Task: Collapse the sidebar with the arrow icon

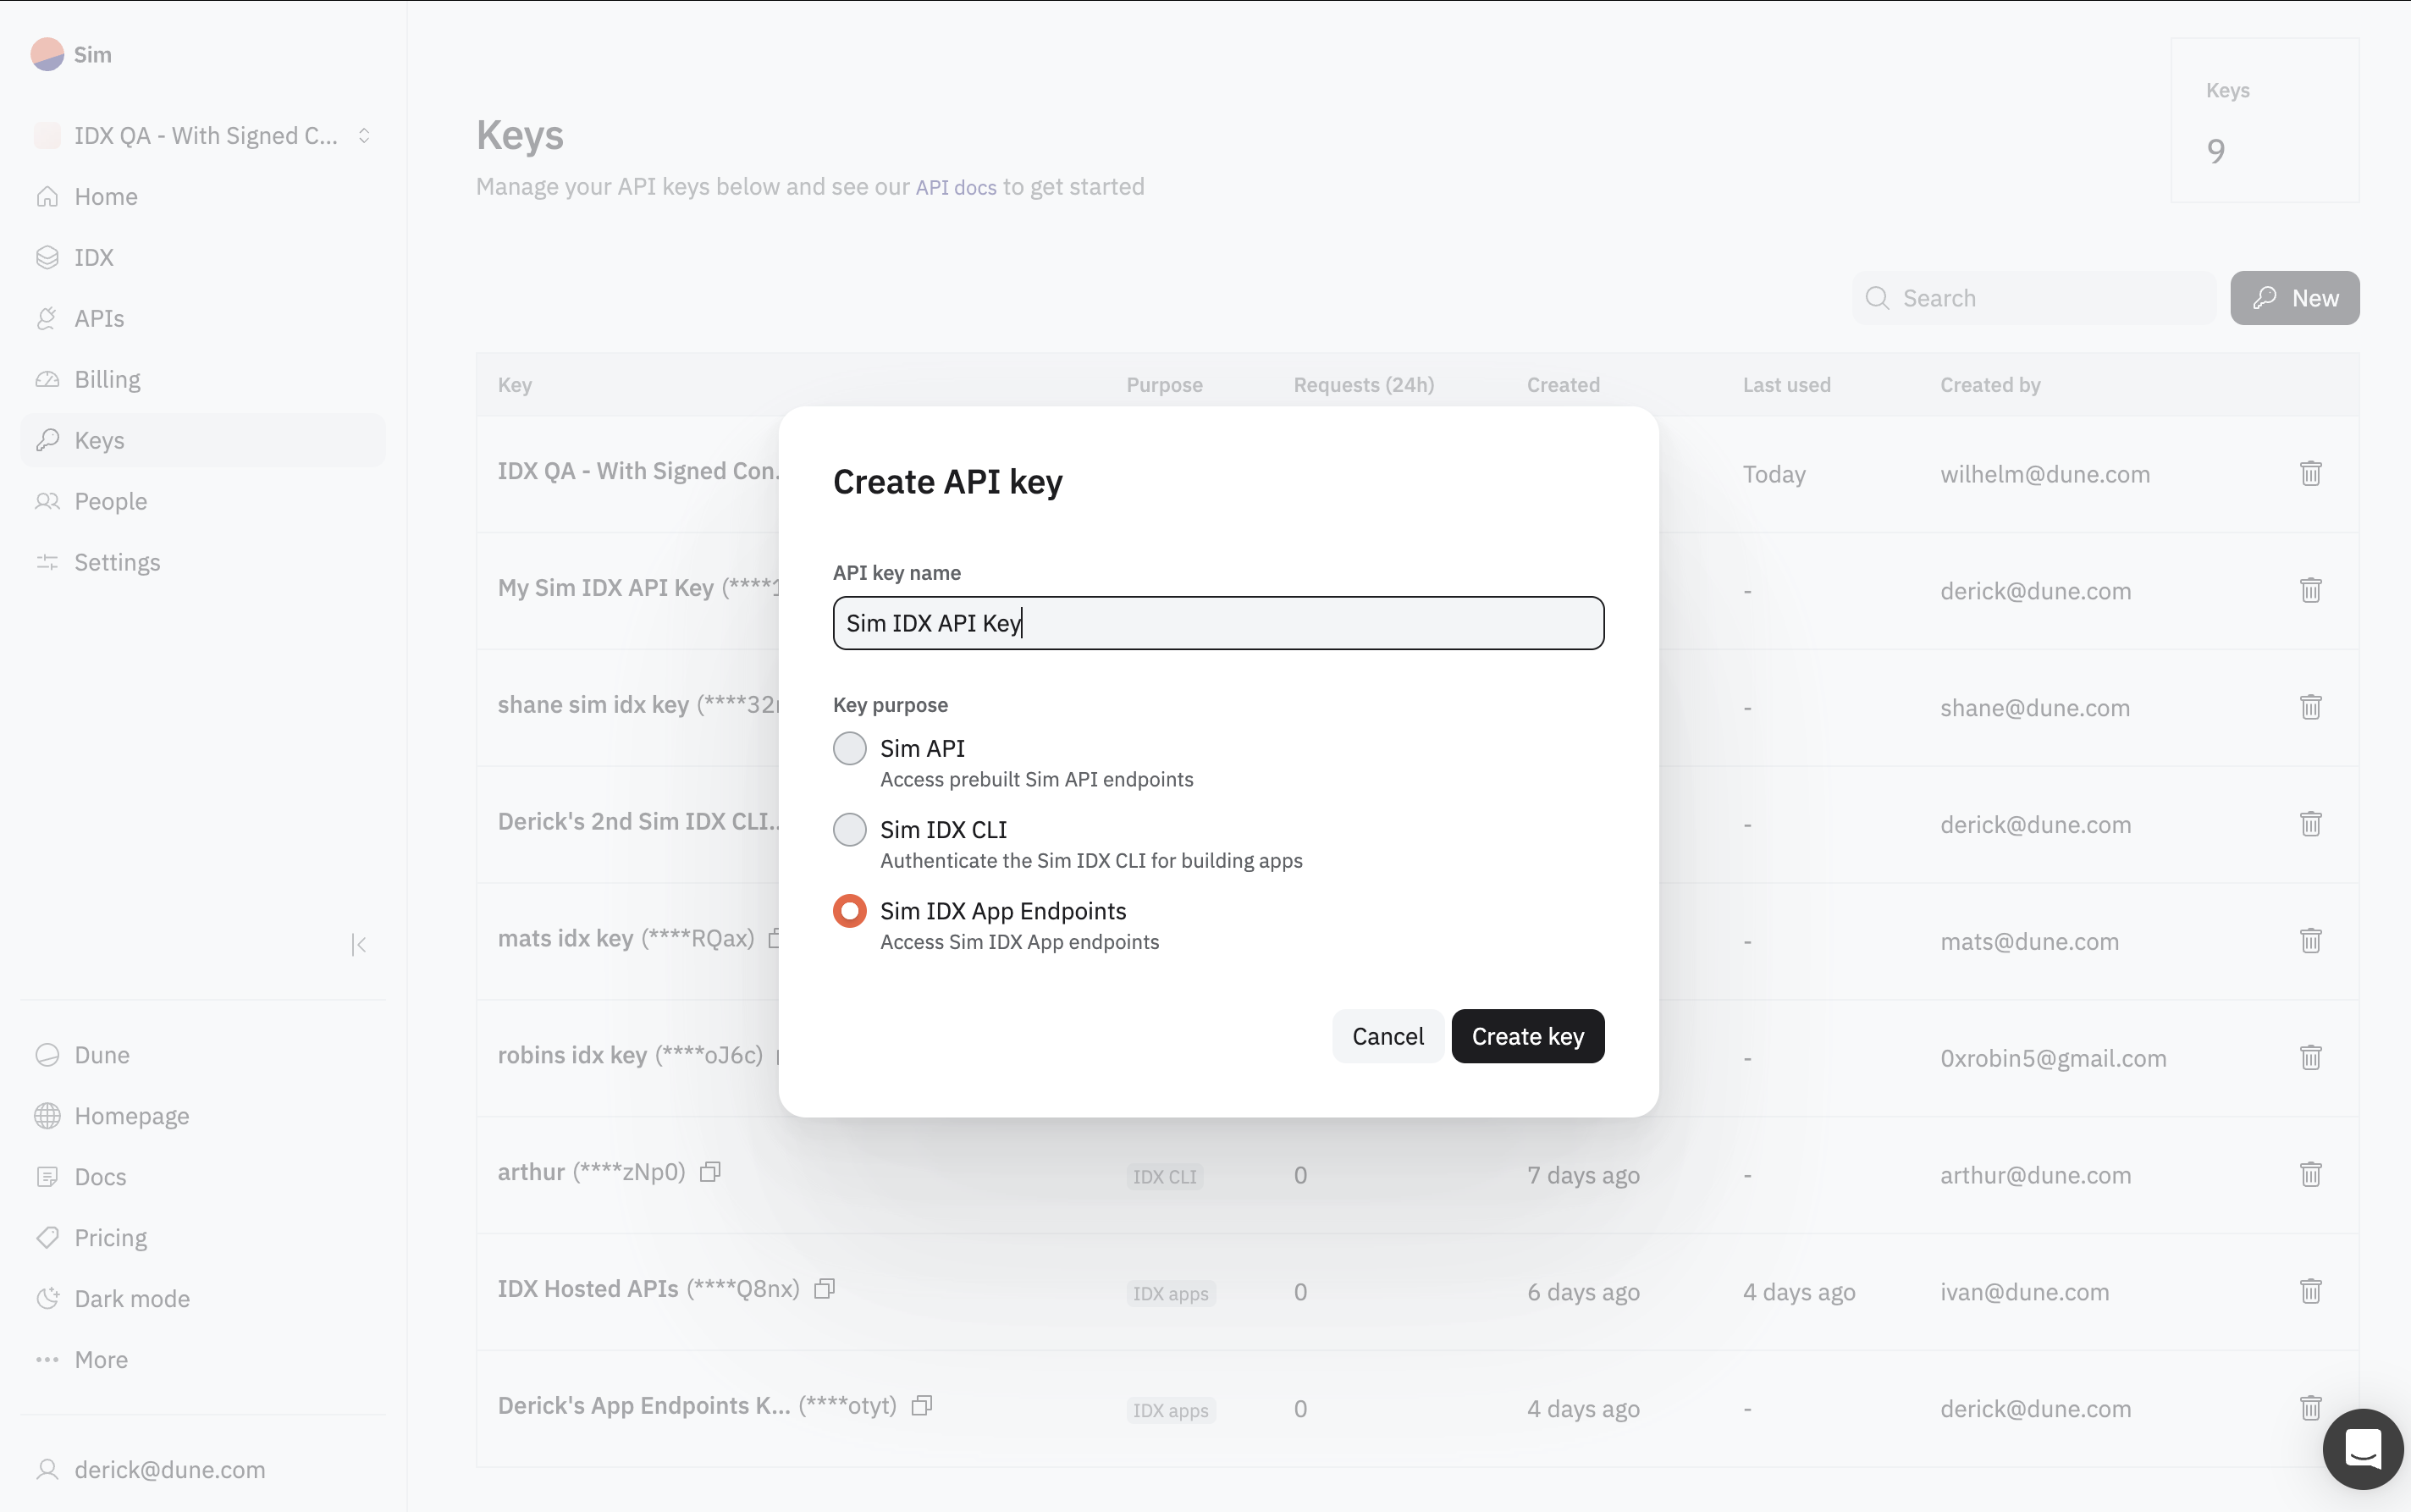Action: 359,944
